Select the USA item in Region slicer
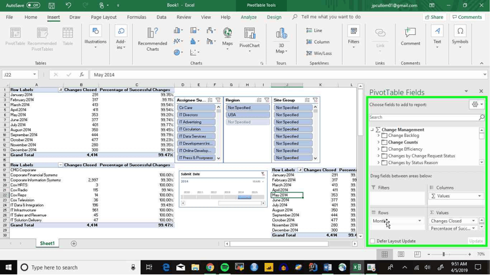Image resolution: width=491 pixels, height=275 pixels. (248, 115)
